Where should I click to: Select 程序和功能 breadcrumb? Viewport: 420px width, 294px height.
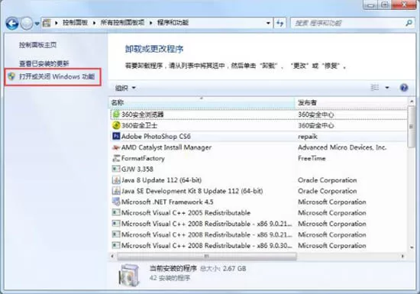(x=173, y=22)
